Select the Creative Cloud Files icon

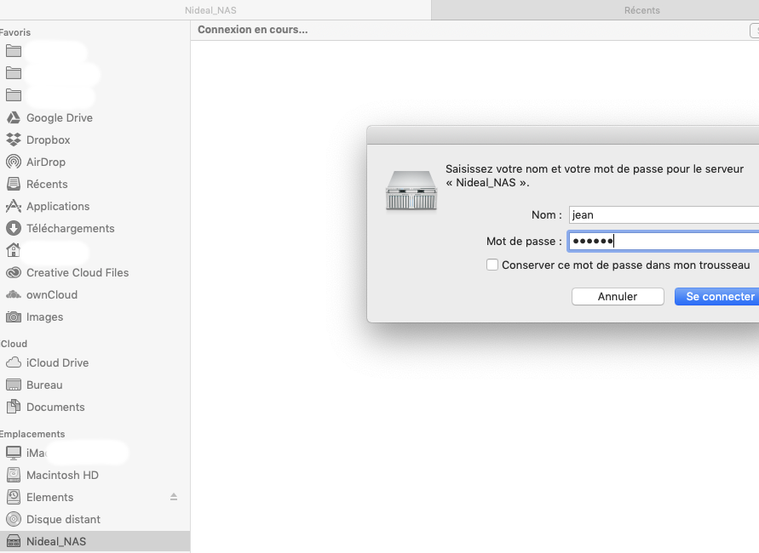(13, 272)
